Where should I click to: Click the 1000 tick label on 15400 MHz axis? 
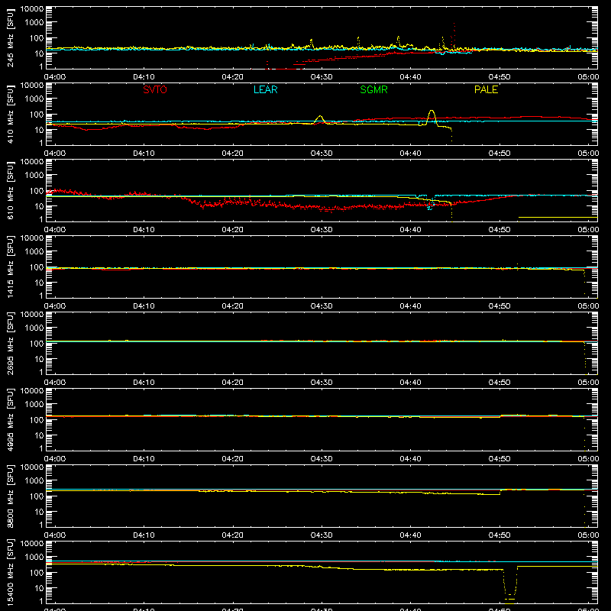tap(34, 558)
